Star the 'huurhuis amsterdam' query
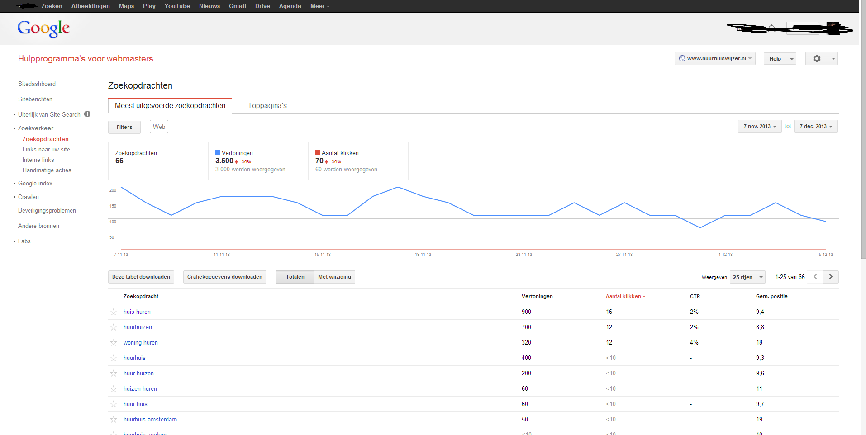 pyautogui.click(x=114, y=419)
